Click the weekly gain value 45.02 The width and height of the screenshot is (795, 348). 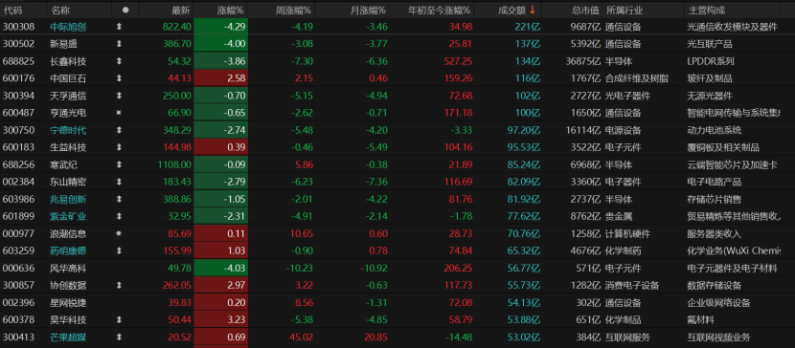click(x=301, y=337)
